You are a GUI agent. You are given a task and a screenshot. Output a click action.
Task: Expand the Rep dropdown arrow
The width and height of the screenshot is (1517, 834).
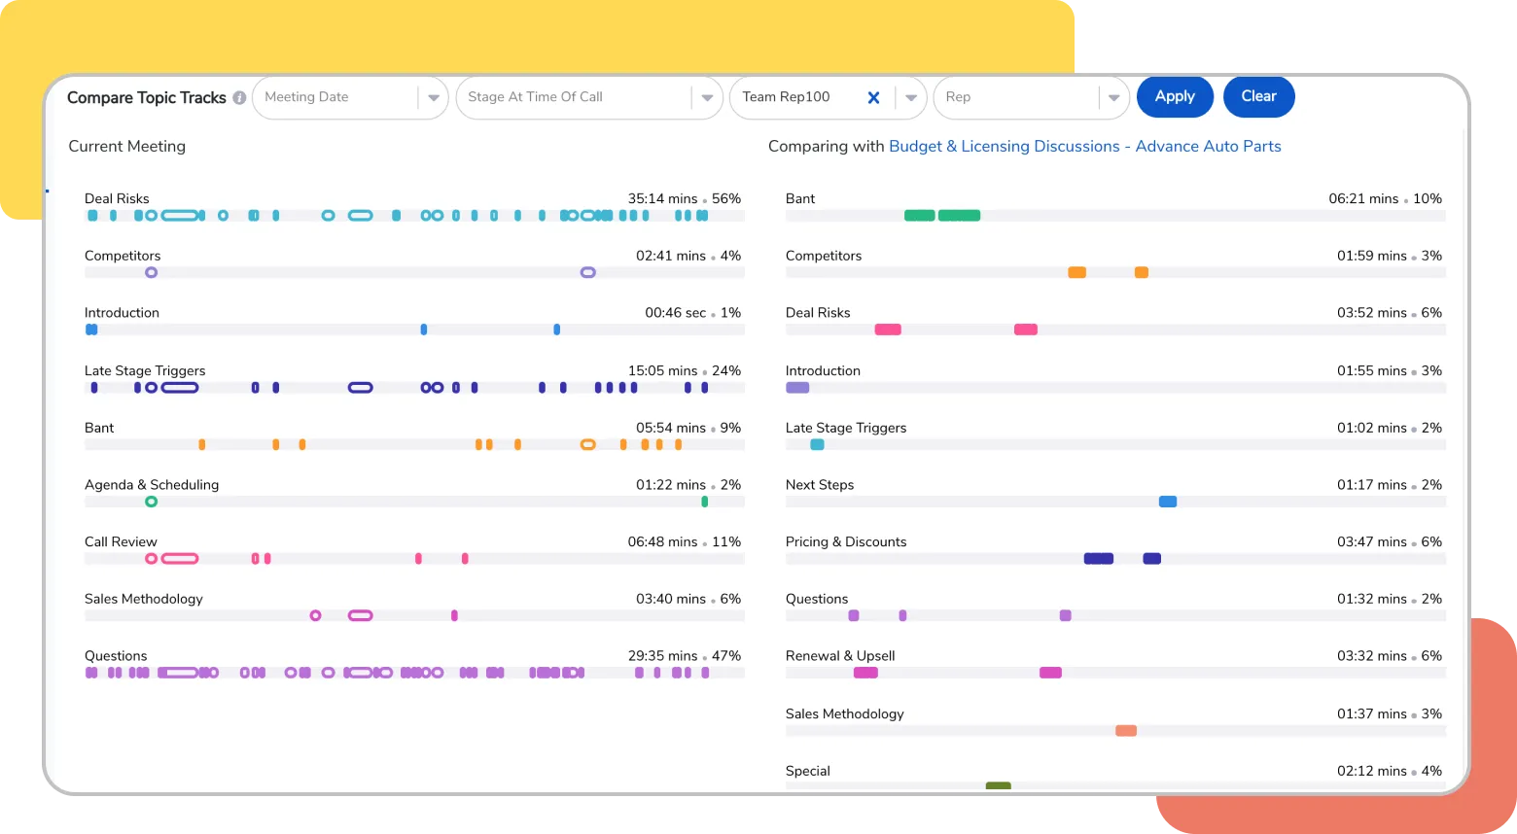(1114, 97)
